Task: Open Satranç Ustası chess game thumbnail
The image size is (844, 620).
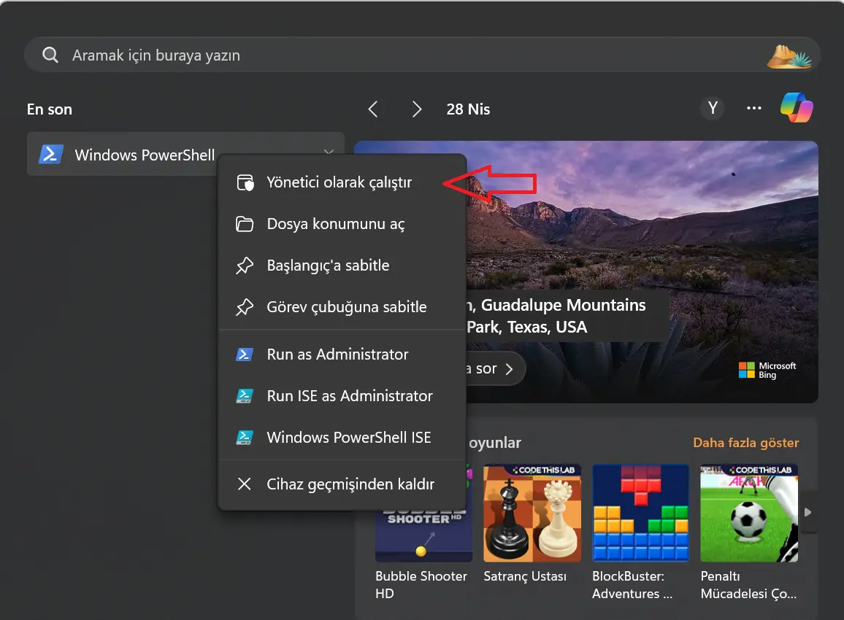Action: (x=532, y=513)
